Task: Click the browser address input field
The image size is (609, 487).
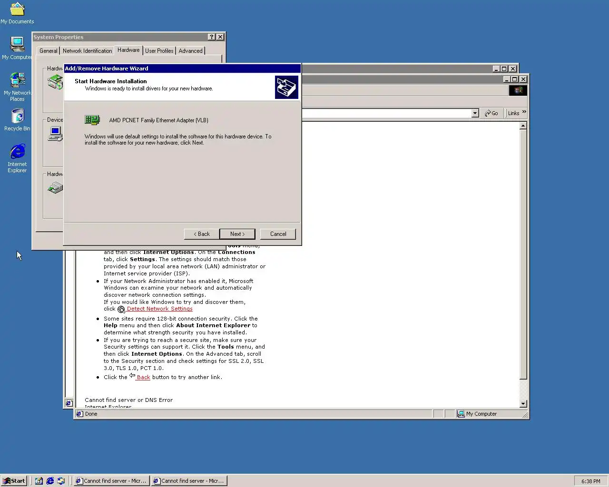Action: [x=385, y=113]
